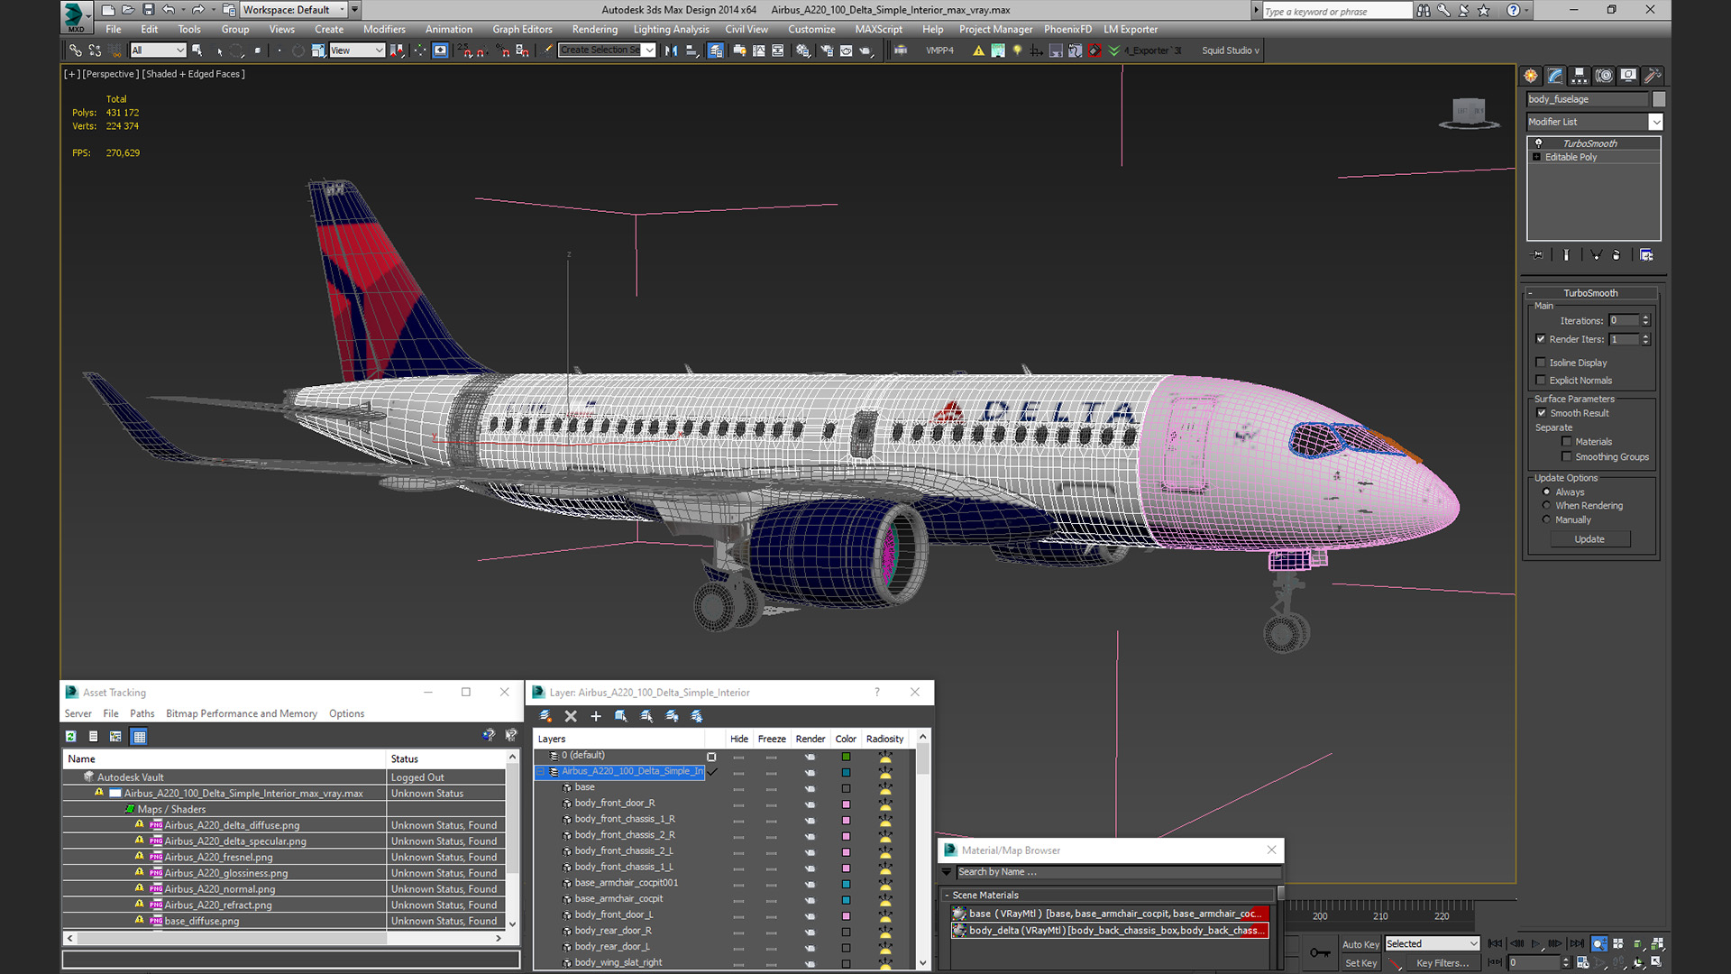This screenshot has width=1731, height=974.
Task: Open the Display command panel tab
Action: [x=1628, y=76]
